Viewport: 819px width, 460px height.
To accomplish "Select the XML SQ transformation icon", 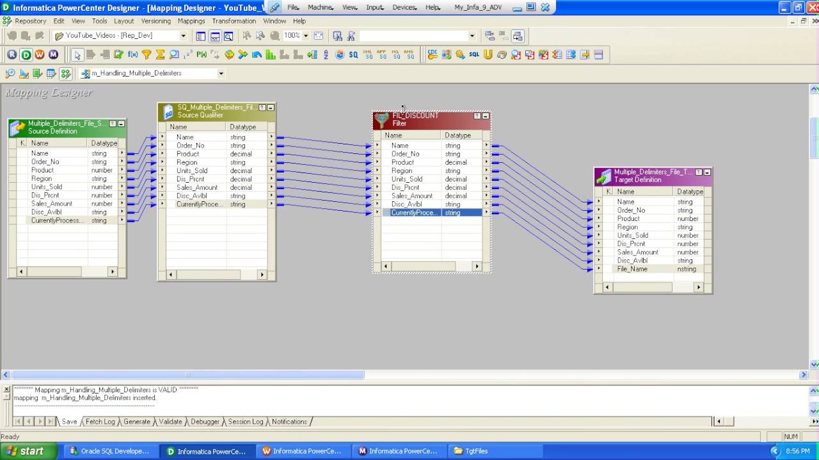I will coord(368,55).
